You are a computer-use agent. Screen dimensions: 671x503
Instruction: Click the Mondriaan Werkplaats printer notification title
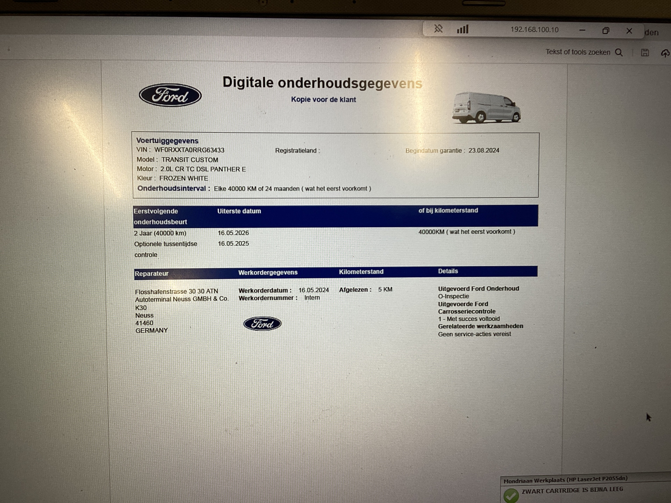coord(565,480)
